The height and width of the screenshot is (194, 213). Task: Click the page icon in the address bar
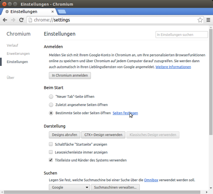point(30,20)
